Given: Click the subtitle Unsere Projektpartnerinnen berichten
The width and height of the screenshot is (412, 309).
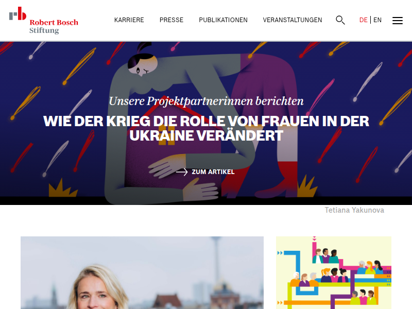Looking at the screenshot, I should 207,101.
